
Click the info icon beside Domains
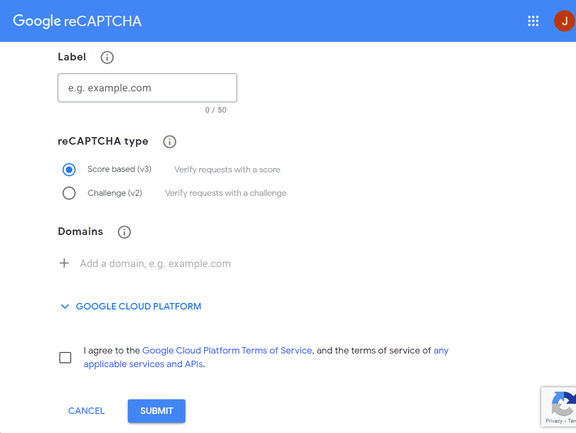pyautogui.click(x=124, y=232)
